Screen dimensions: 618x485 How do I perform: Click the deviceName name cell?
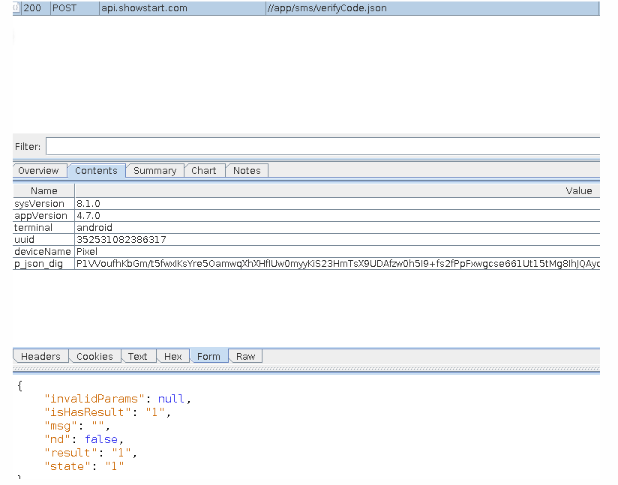[x=43, y=251]
